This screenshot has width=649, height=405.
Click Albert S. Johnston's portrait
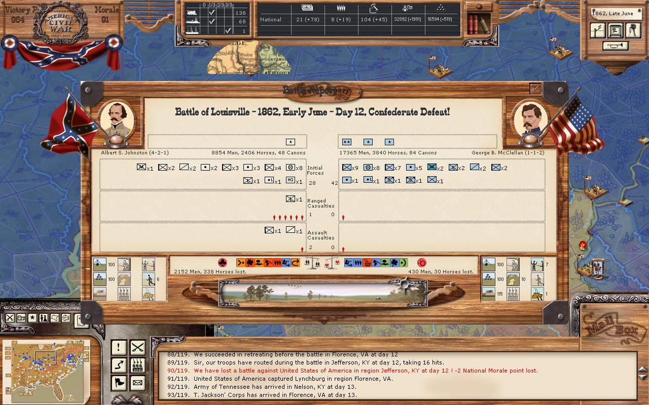117,119
